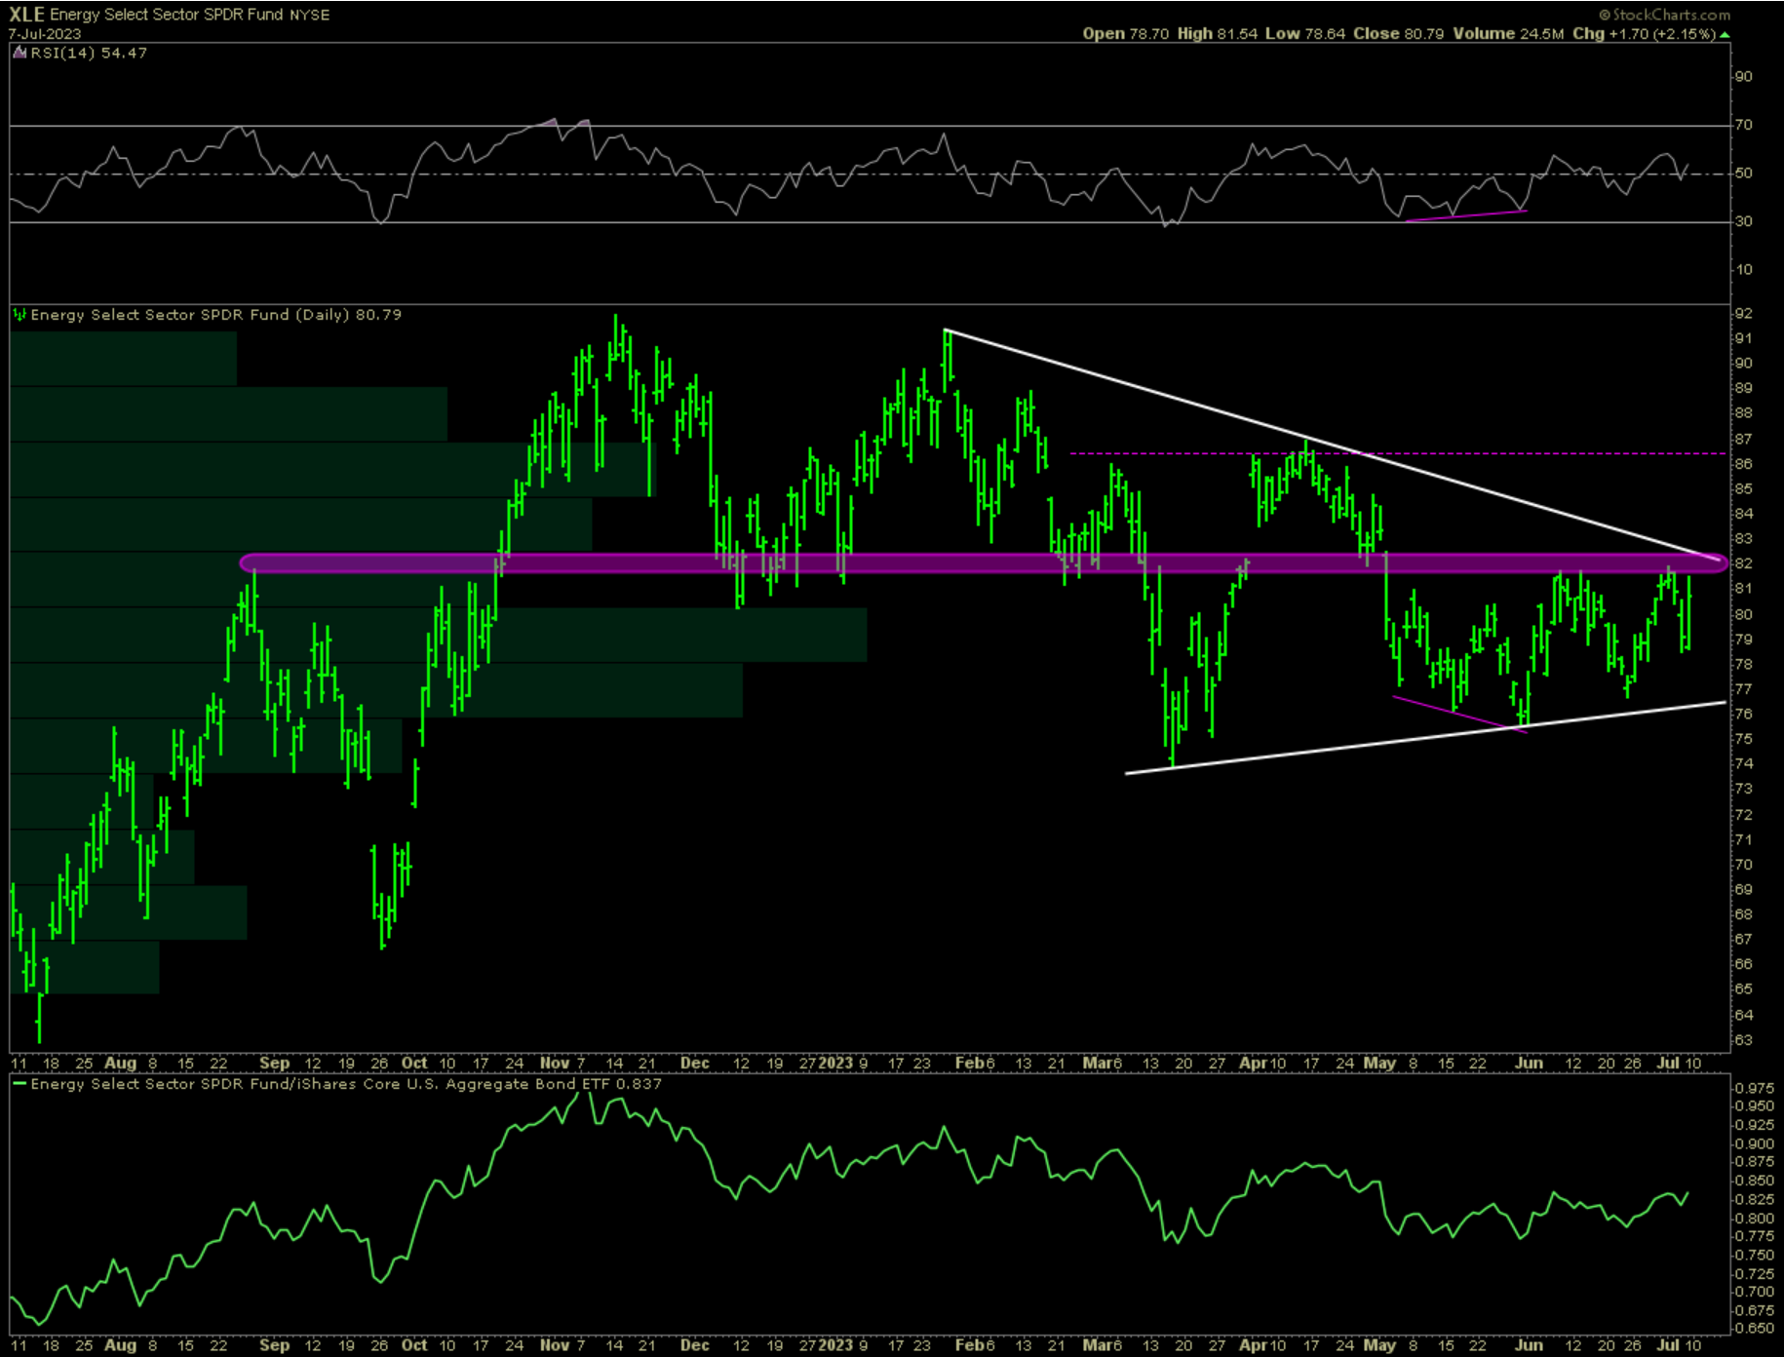Click the 76 label on the price axis
The height and width of the screenshot is (1357, 1784).
coord(1743,714)
